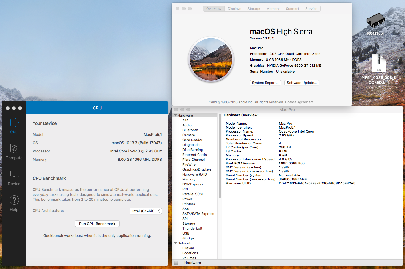Select Ethernet Cards in the Hardware list
The width and height of the screenshot is (405, 269).
tap(194, 155)
